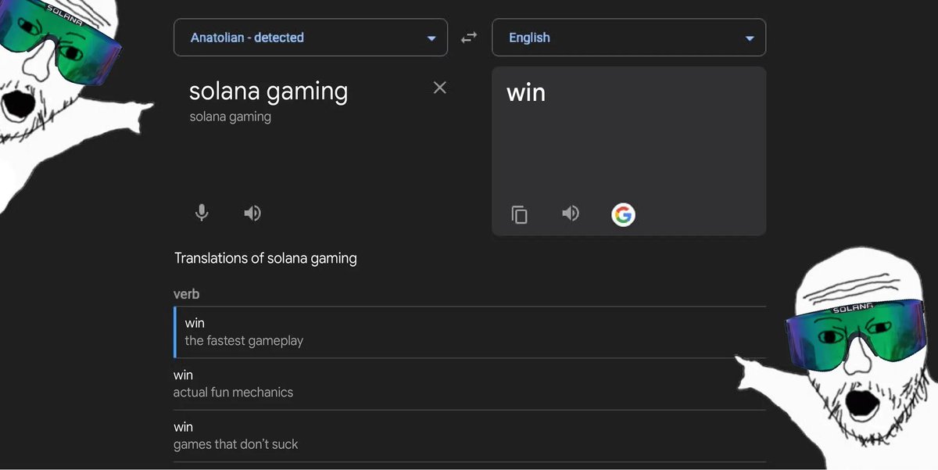
Task: Click the translated word "win"
Action: pyautogui.click(x=526, y=92)
